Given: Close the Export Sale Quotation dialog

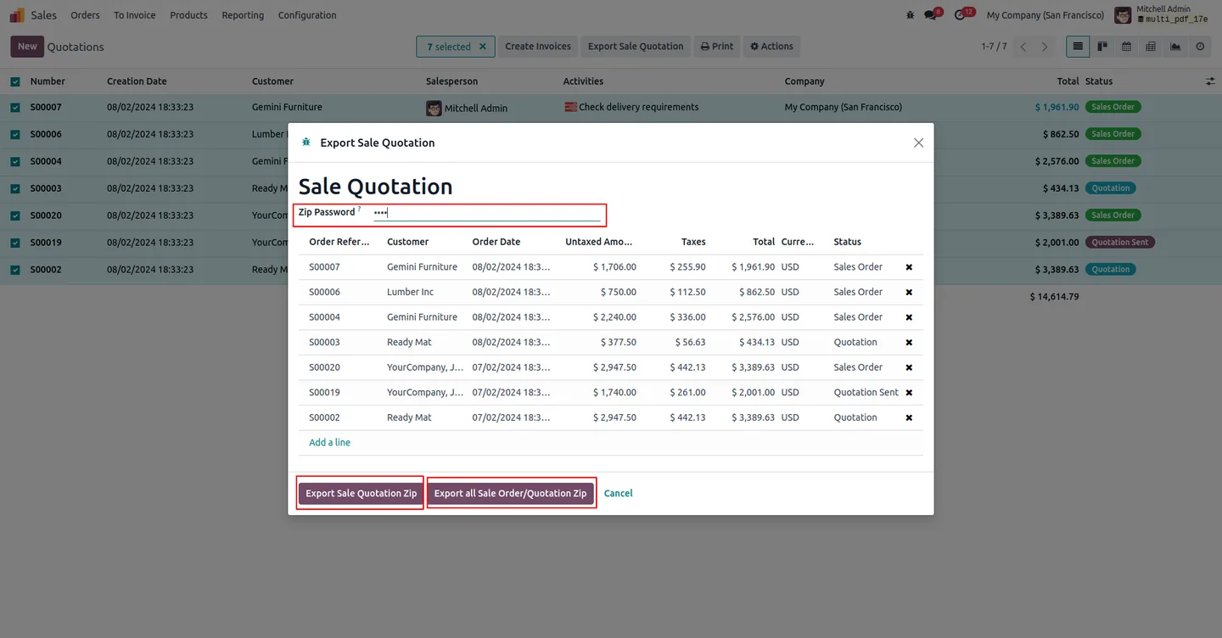Looking at the screenshot, I should [x=918, y=143].
